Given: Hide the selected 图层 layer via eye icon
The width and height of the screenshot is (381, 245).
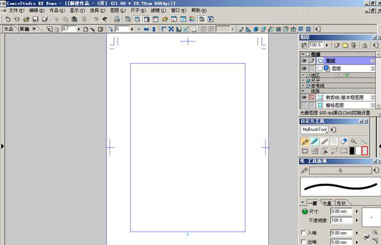Looking at the screenshot, I should tap(304, 61).
